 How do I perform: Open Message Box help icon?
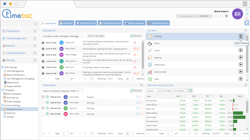pyautogui.click(x=141, y=30)
